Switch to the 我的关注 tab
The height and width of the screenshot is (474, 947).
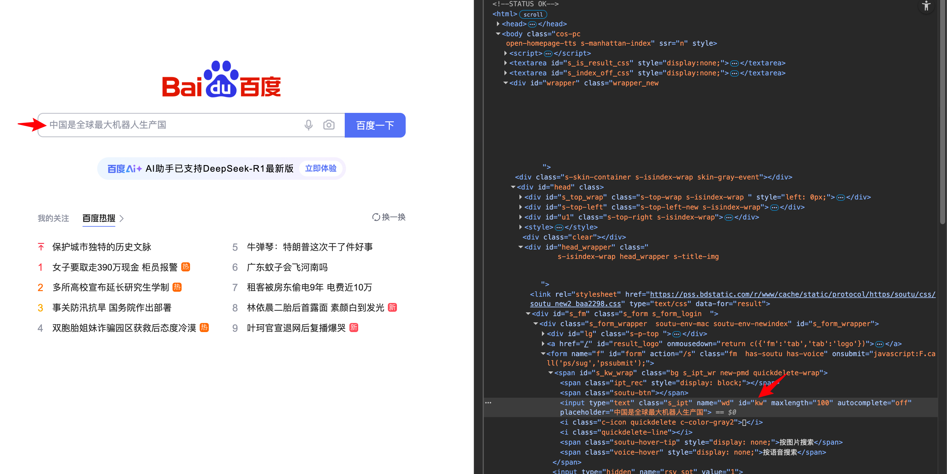click(x=53, y=219)
